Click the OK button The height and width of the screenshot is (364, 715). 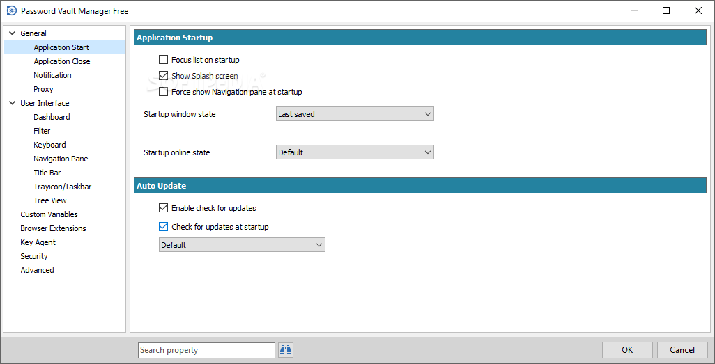tap(627, 350)
